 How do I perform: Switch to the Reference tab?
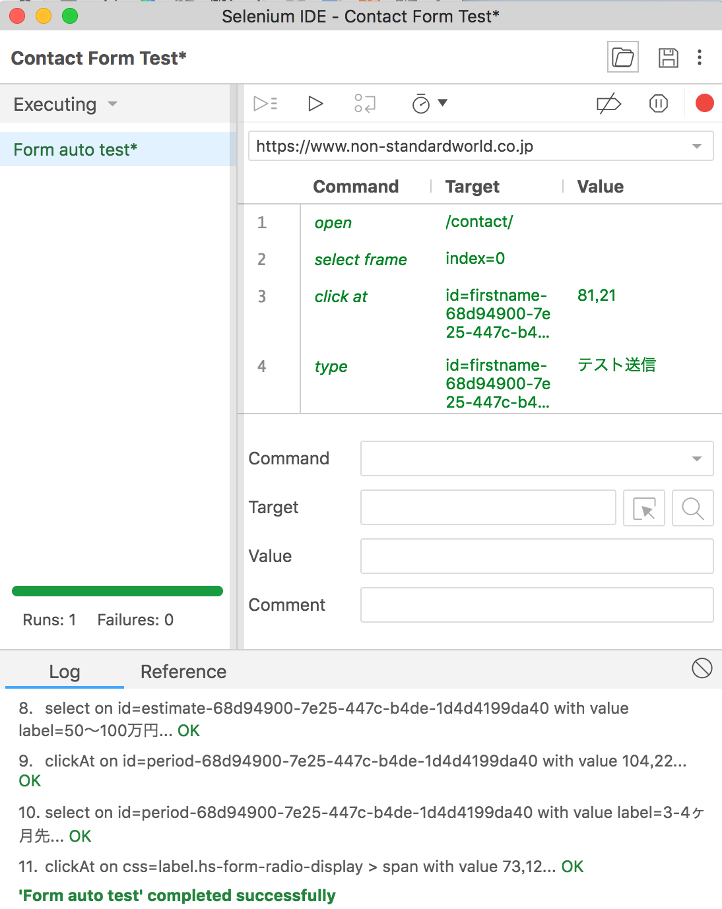(x=183, y=672)
